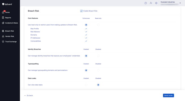Open the Incidents & News megaphone icon
This screenshot has width=185, height=101.
pos(3,23)
